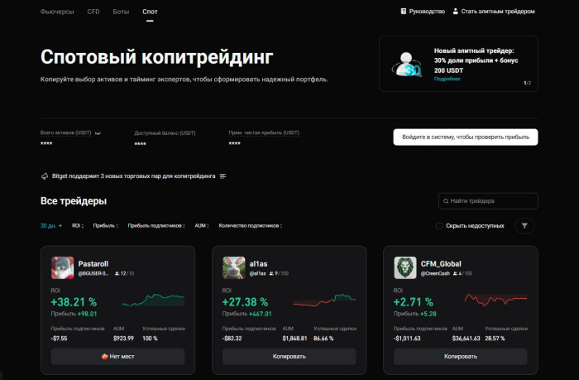579x380 pixels.
Task: Click CFM_Global followers icon 4/100
Action: 455,273
